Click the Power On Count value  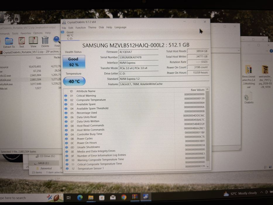pos(198,67)
